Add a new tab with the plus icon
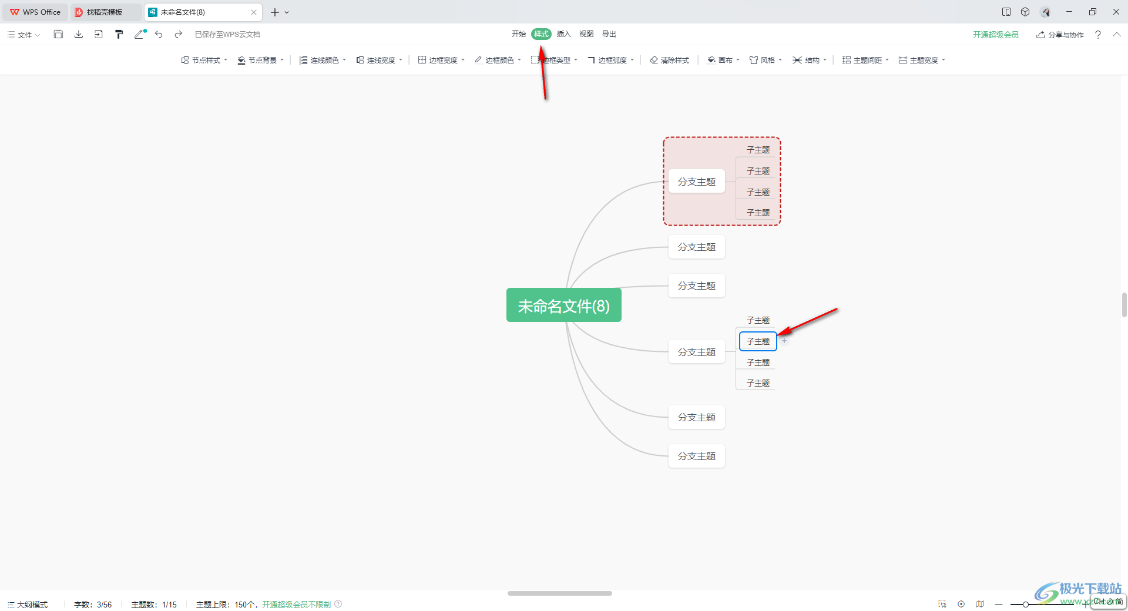1128x611 pixels. pyautogui.click(x=274, y=12)
